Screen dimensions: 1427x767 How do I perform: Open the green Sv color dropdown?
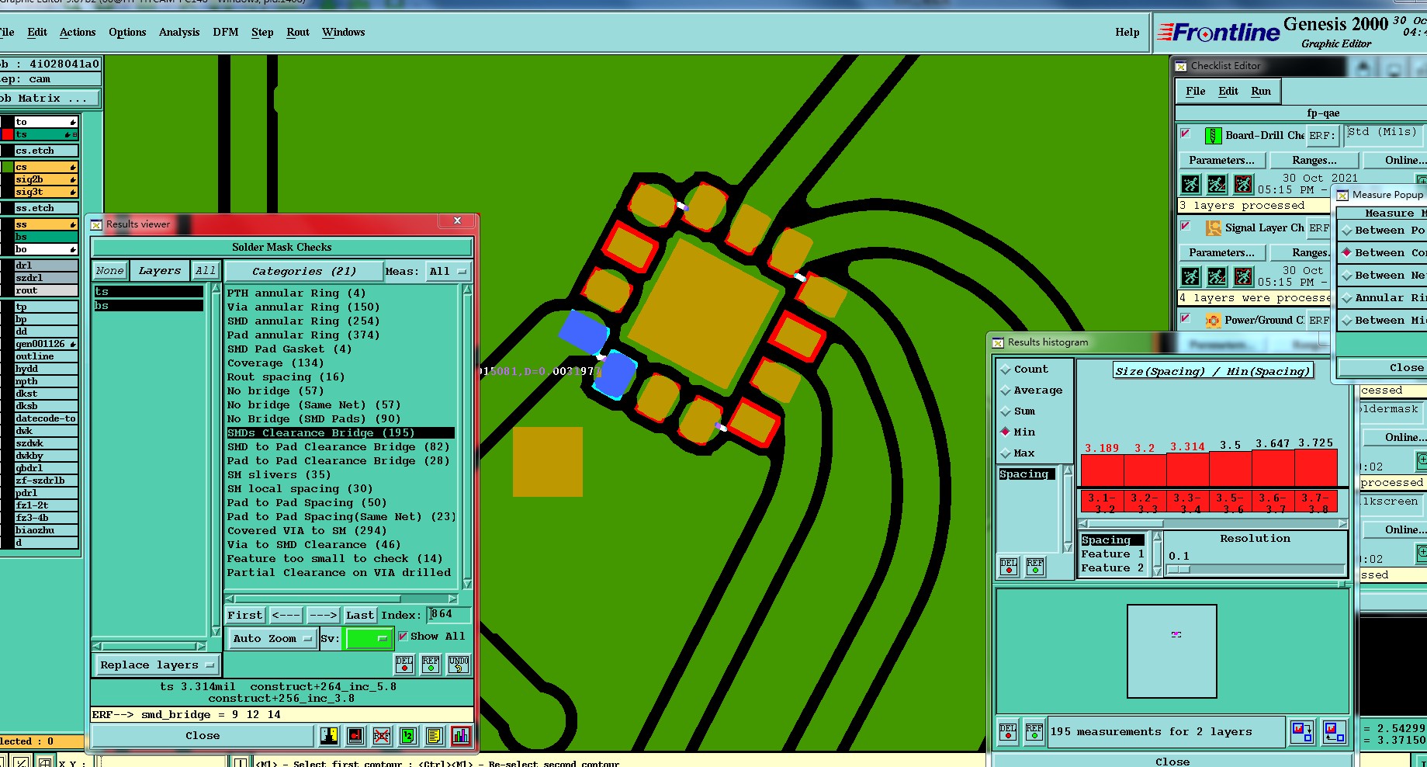[369, 639]
